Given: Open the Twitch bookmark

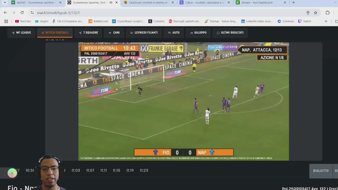Looking at the screenshot, I should point(304,21).
